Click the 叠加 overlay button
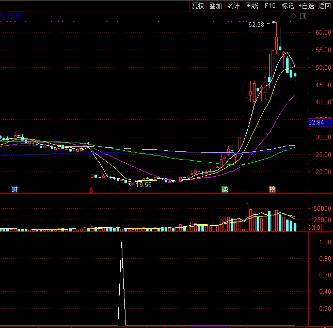 (x=216, y=6)
